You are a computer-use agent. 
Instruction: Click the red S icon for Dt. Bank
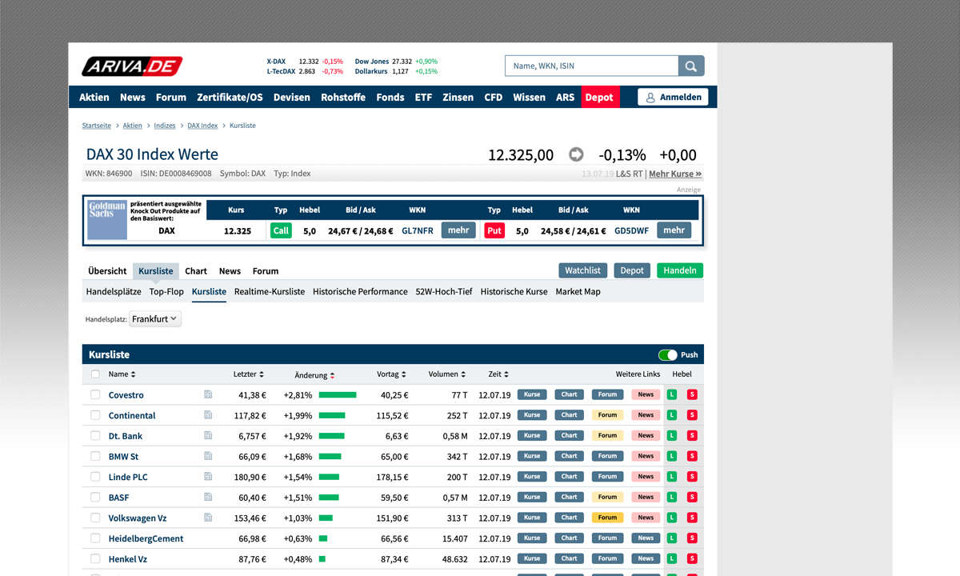[692, 436]
